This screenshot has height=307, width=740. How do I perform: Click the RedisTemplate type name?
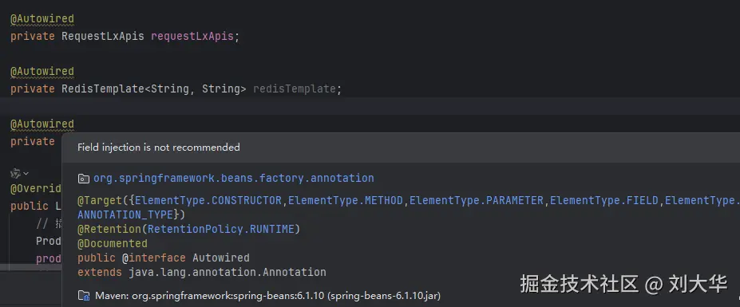103,89
